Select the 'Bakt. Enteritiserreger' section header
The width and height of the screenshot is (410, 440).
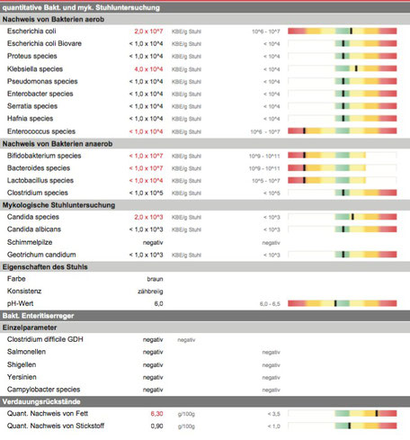click(38, 316)
